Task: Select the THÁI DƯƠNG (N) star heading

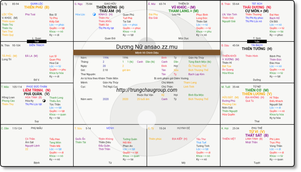Action: point(257,7)
